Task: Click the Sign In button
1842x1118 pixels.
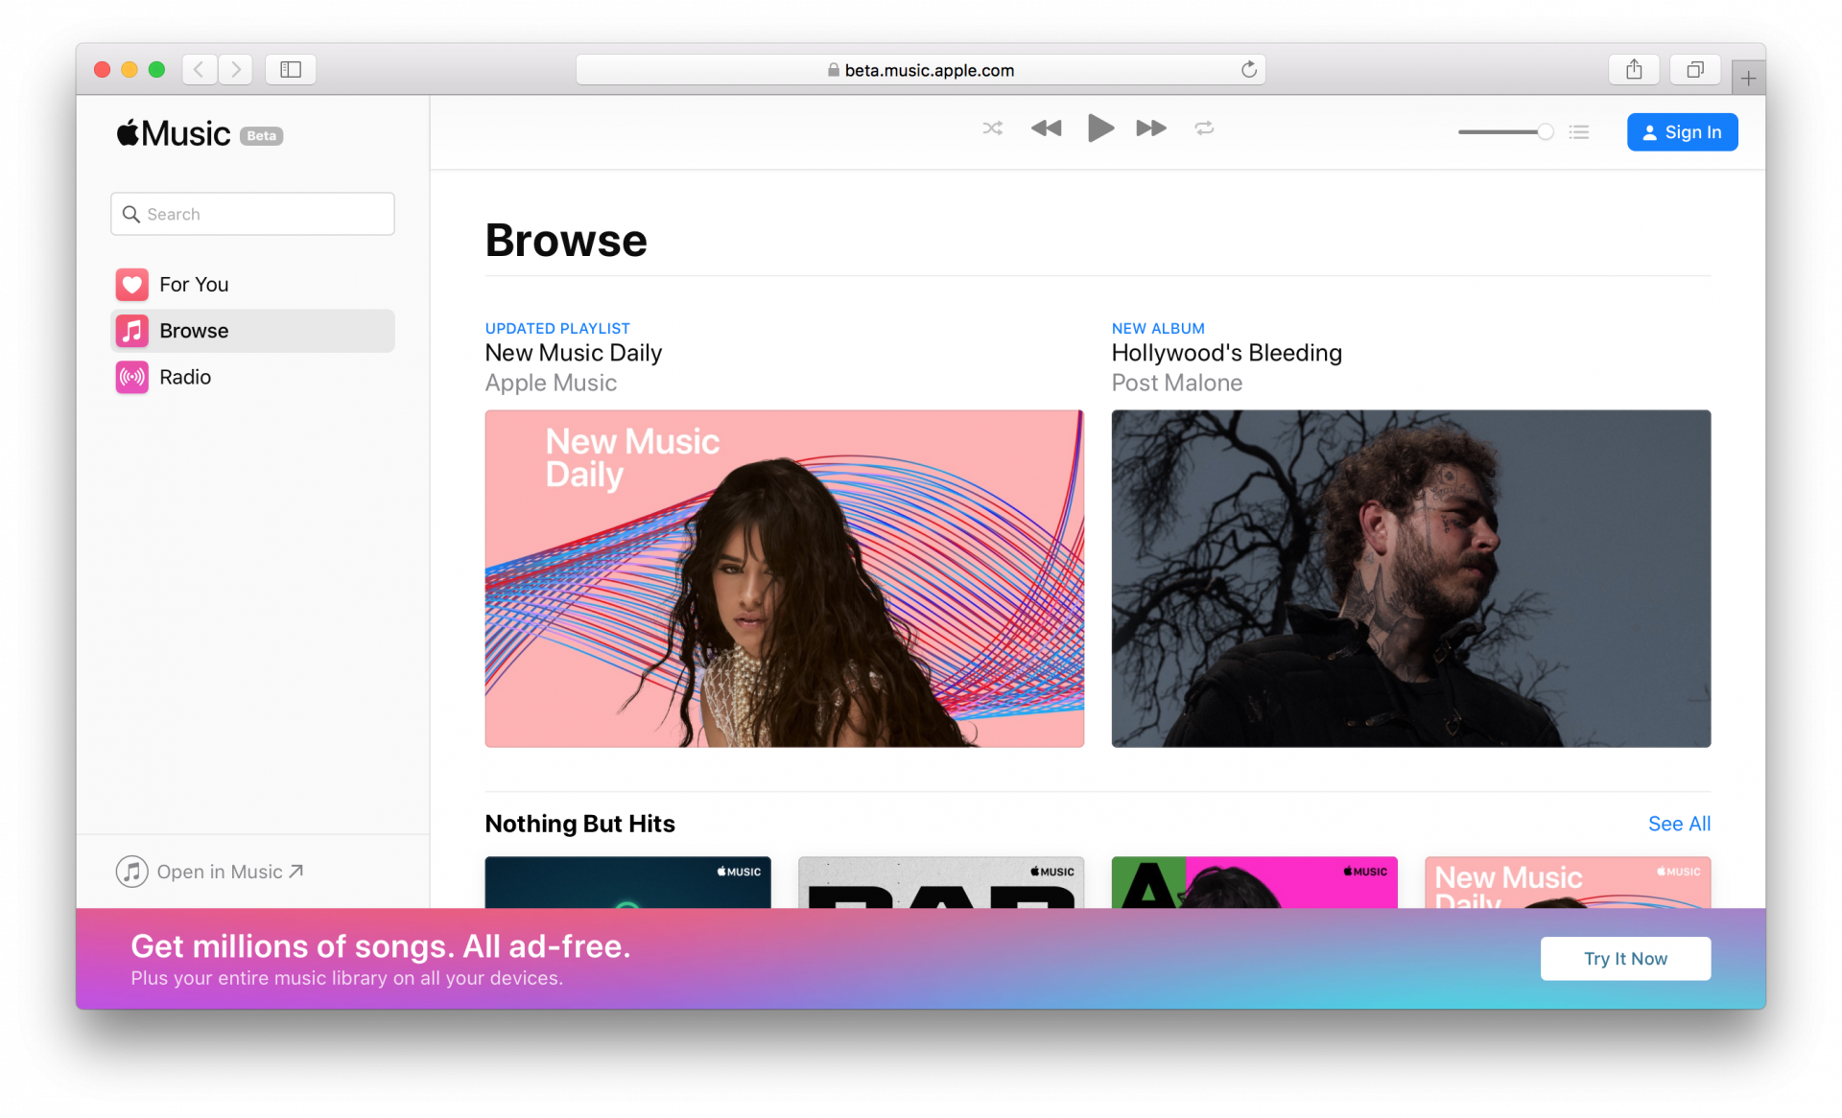Action: click(1682, 132)
